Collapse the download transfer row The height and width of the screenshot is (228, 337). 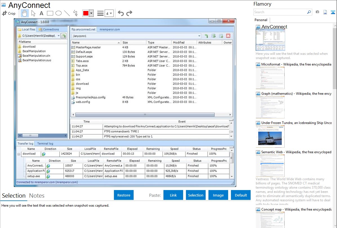(19, 154)
